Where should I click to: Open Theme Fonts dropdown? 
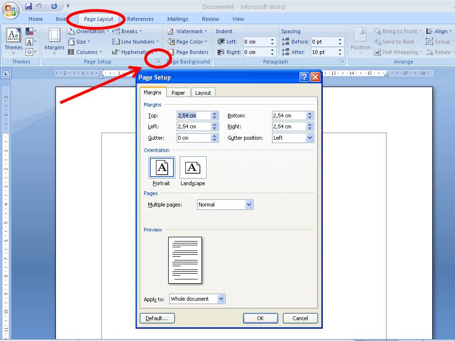31,42
